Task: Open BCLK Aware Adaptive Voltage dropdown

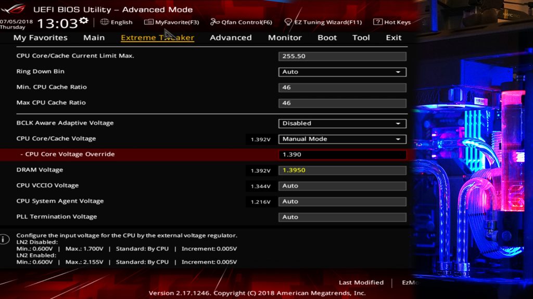Action: tap(342, 124)
